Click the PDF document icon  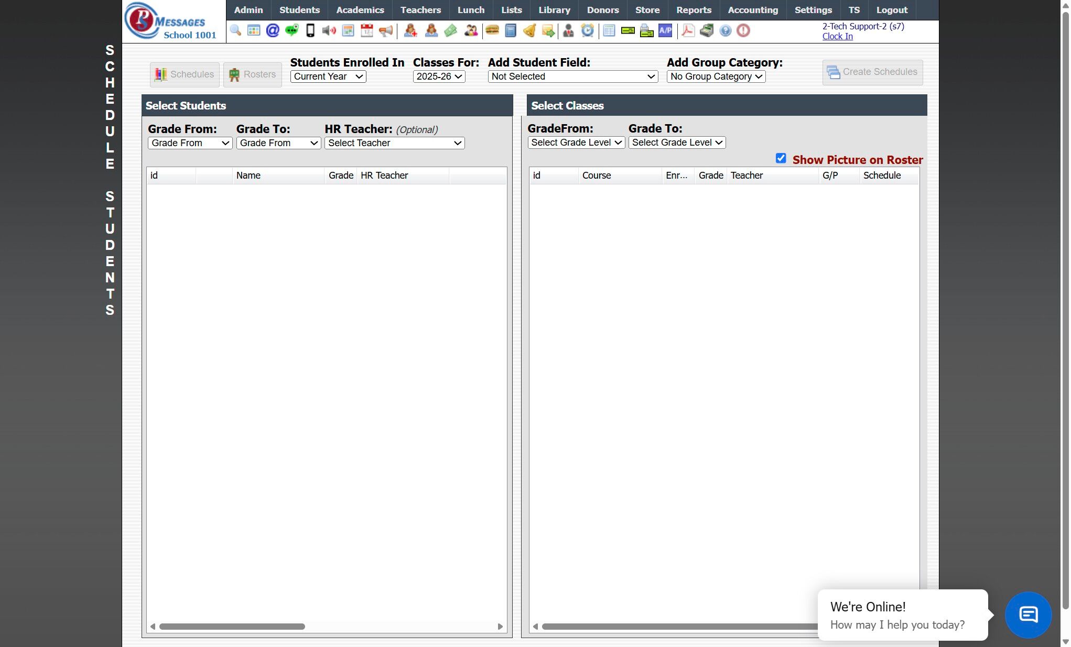click(688, 30)
